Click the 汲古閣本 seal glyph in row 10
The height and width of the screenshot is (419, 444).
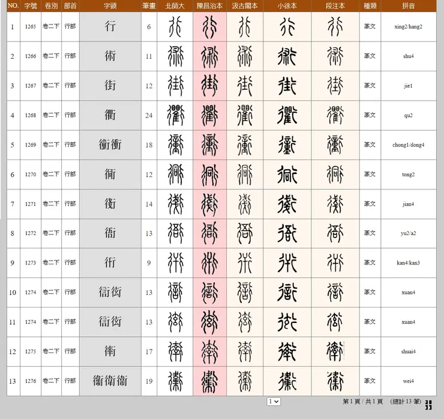tap(245, 293)
